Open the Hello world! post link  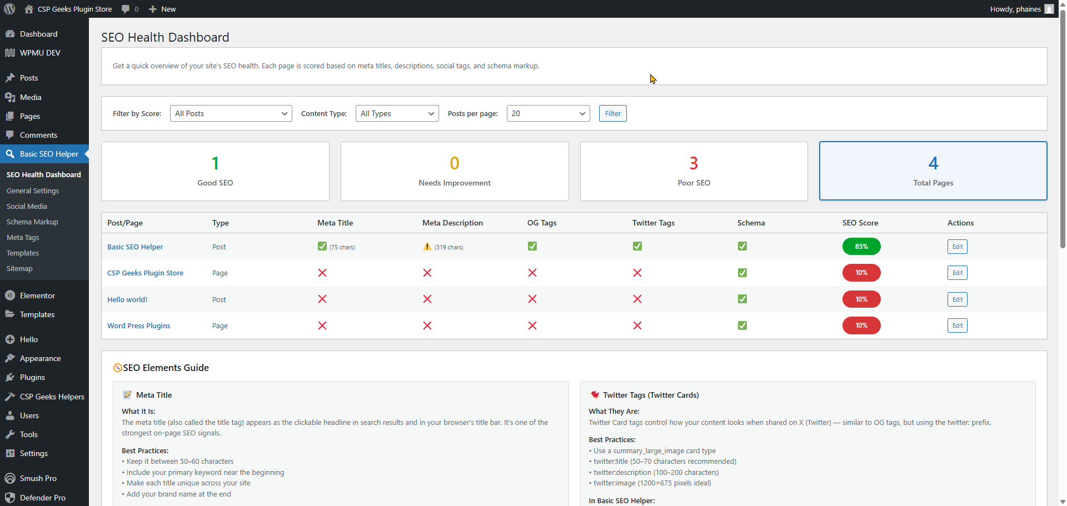127,299
